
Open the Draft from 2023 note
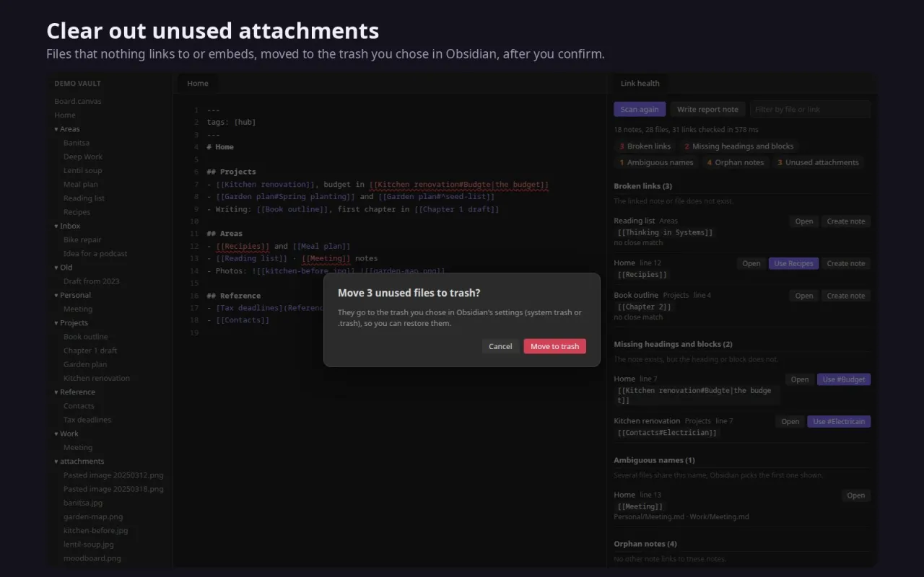92,281
